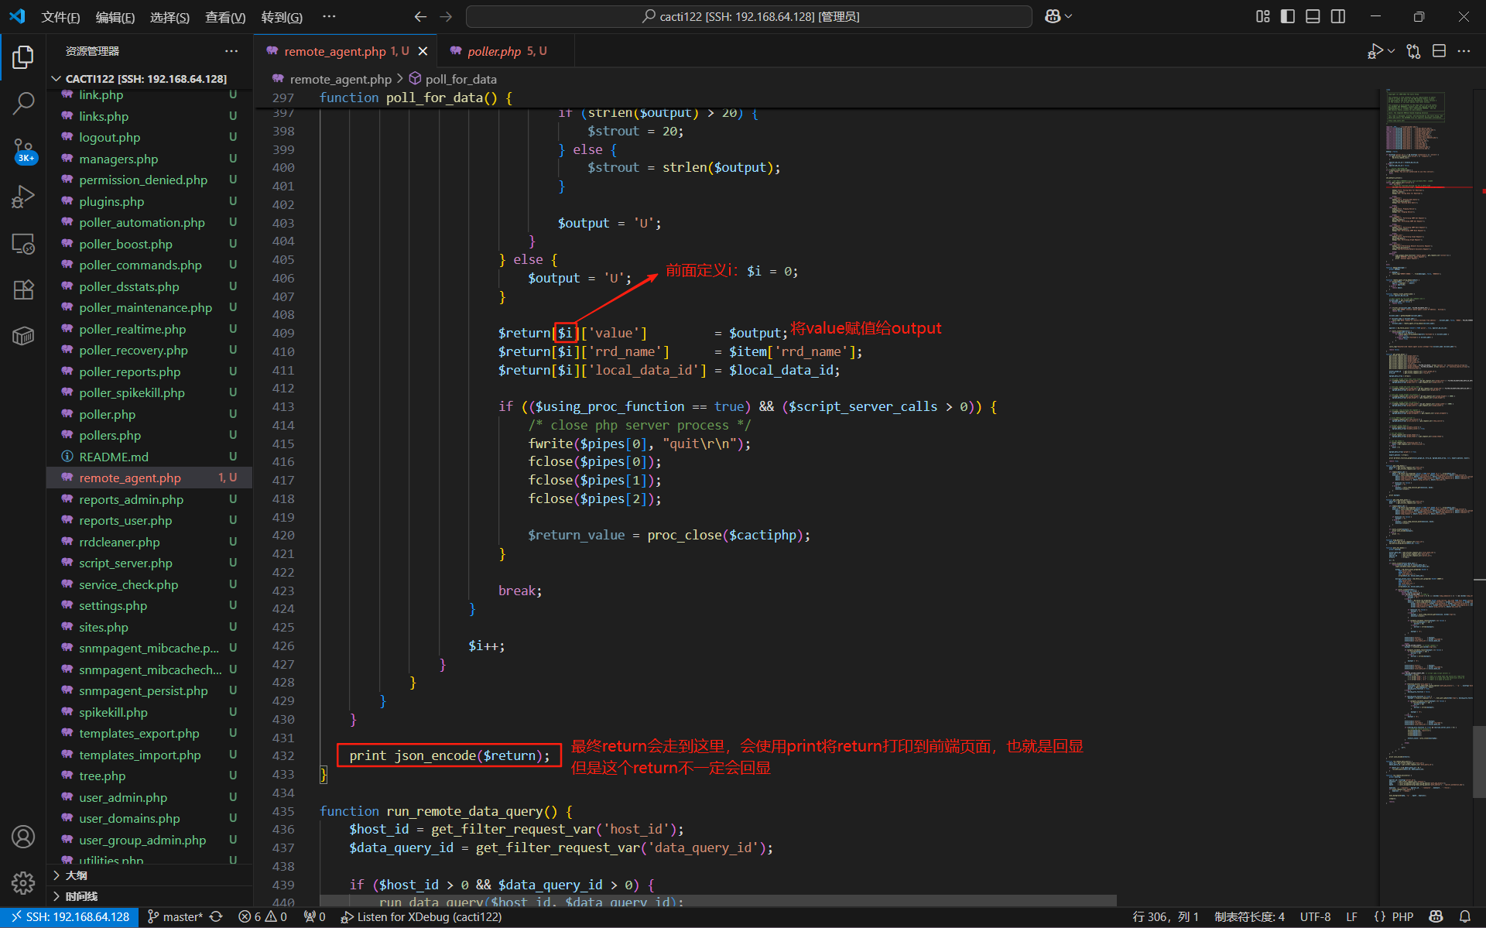Click UTF-8 encoding status item

click(1315, 917)
